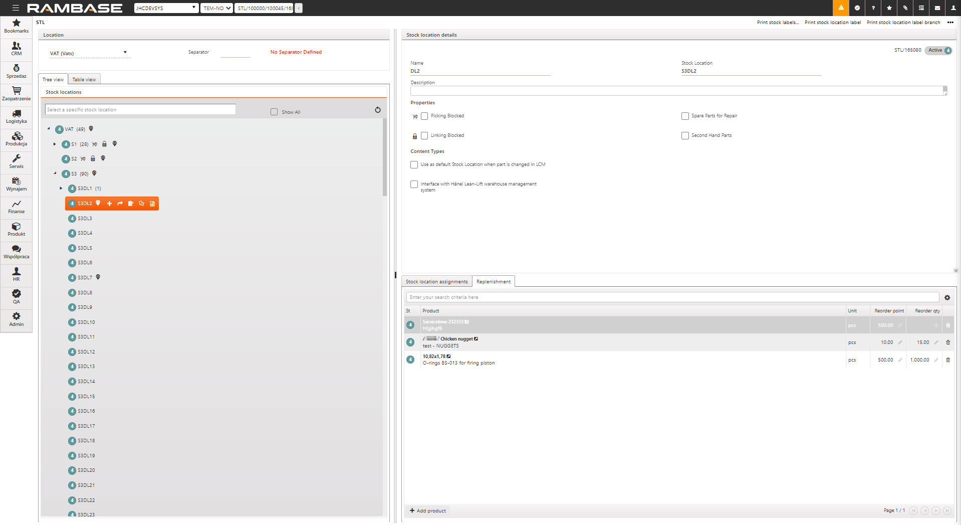Viewport: 961px width, 525px height.
Task: Open the mail envelope icon in header
Action: point(937,8)
